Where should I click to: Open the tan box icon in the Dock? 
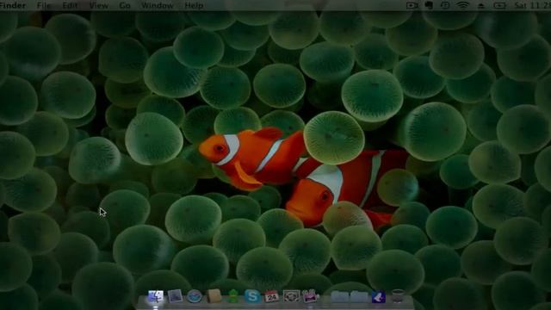tap(214, 296)
